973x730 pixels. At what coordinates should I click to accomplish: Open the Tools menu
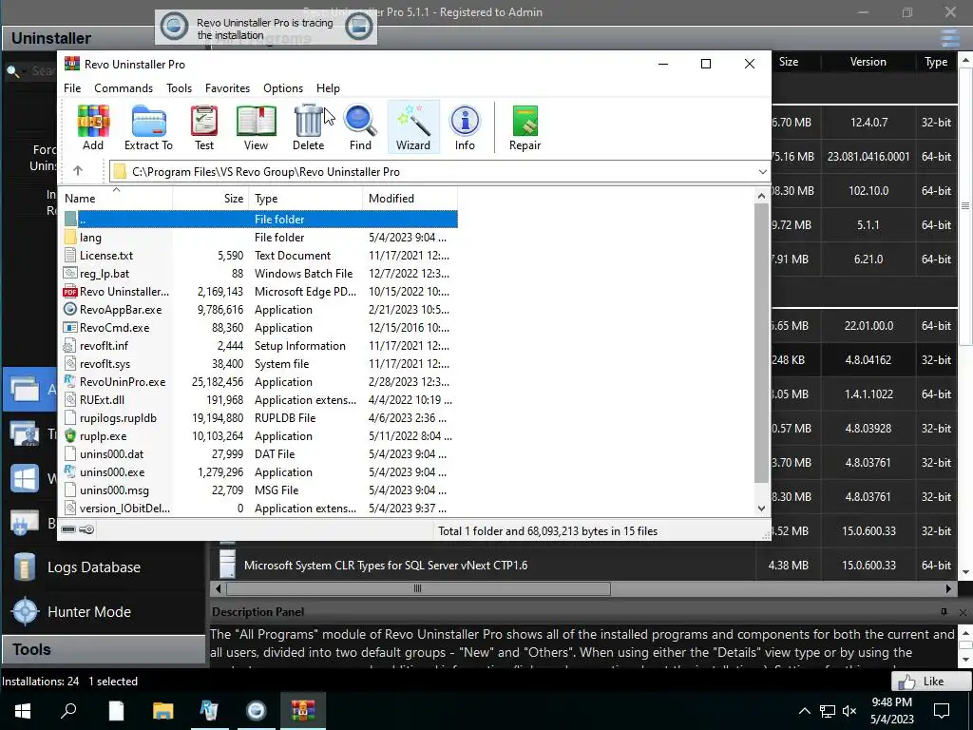(179, 88)
